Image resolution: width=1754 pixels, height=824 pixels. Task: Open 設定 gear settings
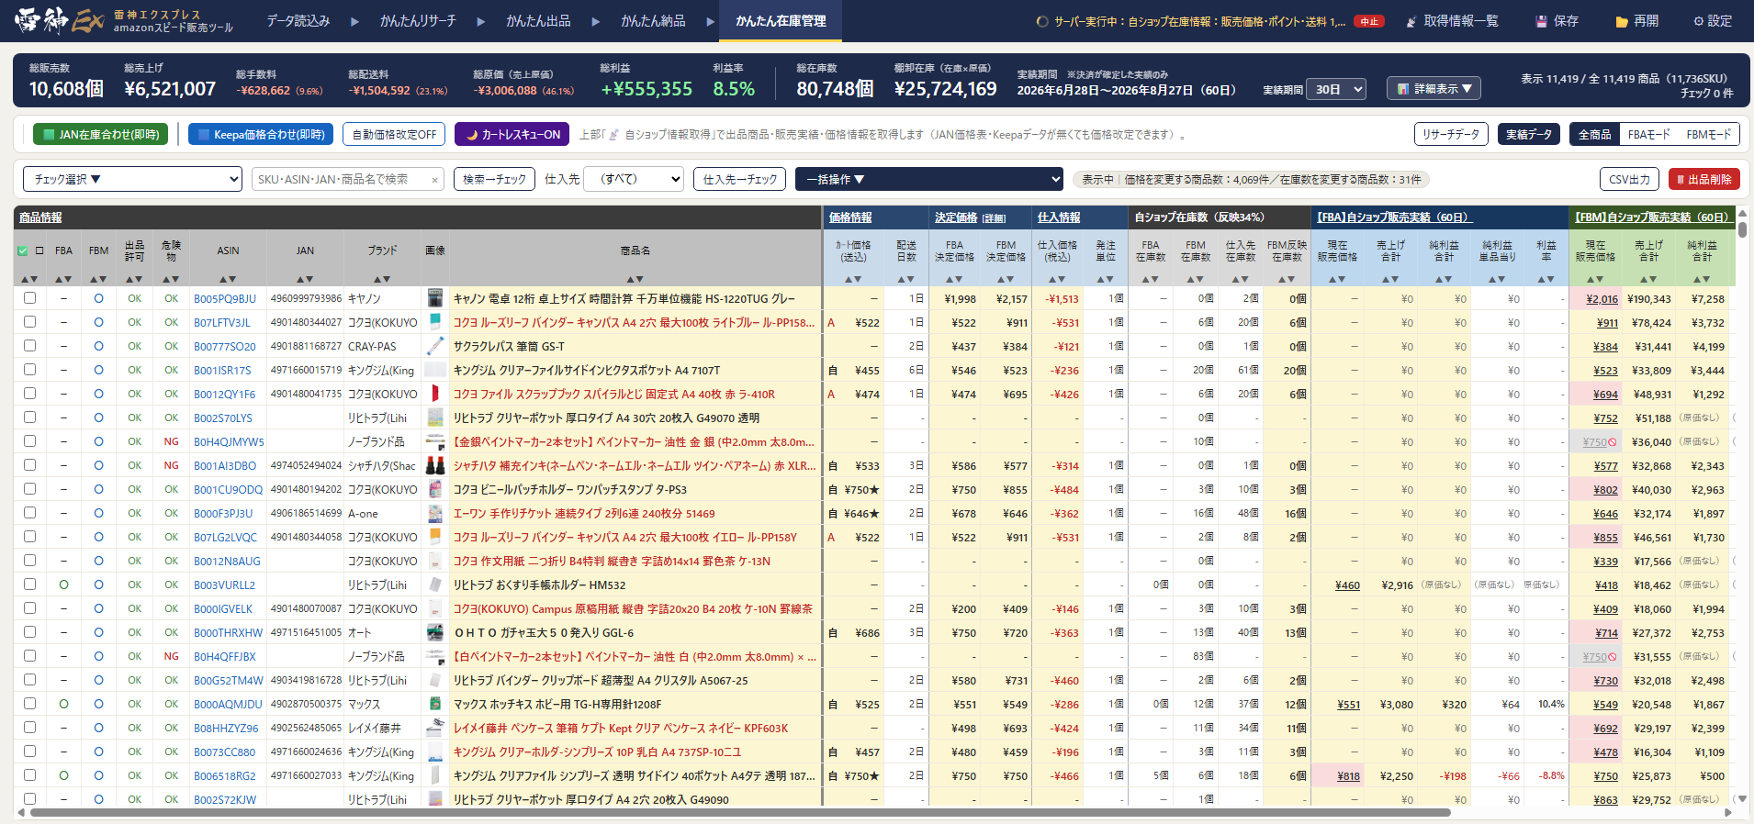pos(1713,21)
